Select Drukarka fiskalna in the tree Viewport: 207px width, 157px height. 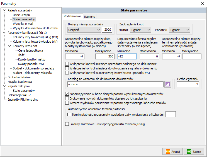[x=19, y=77]
